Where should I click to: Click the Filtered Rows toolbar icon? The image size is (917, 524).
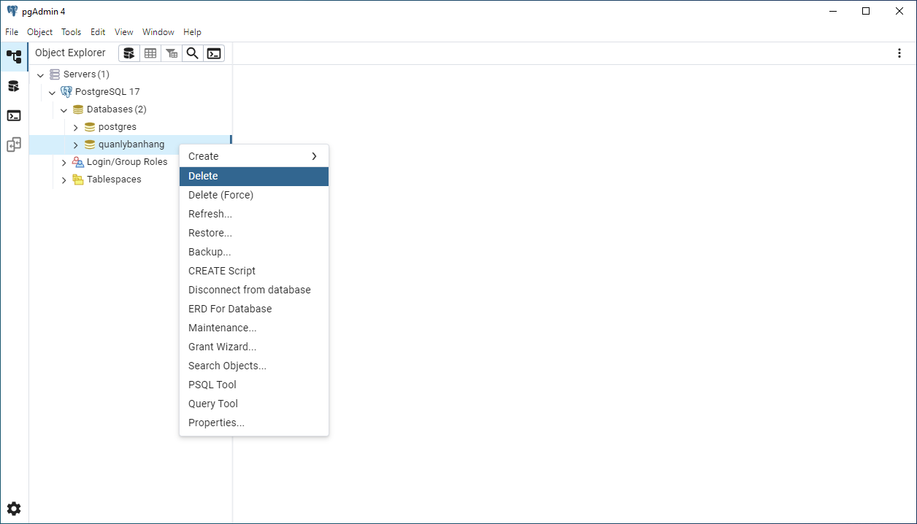(x=172, y=53)
